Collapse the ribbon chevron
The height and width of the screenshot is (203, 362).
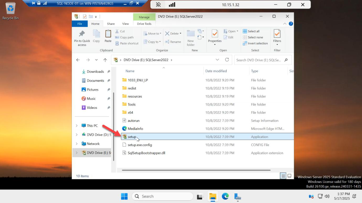285,24
